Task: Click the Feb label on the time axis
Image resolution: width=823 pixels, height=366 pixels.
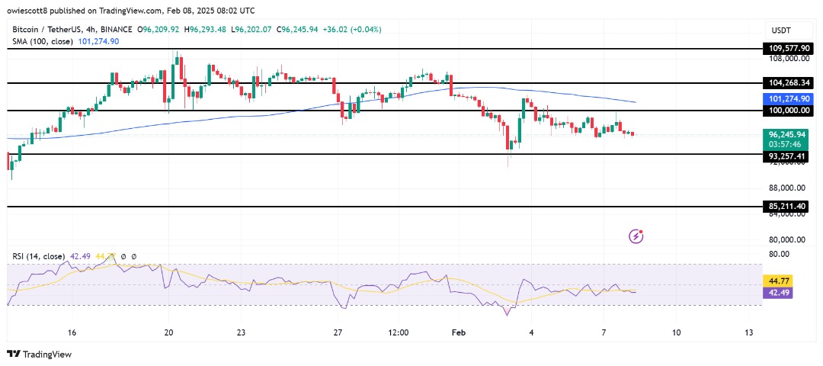Action: click(458, 332)
